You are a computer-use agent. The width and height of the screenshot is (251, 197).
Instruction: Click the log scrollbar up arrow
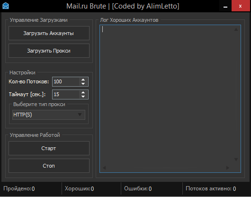click(236, 29)
